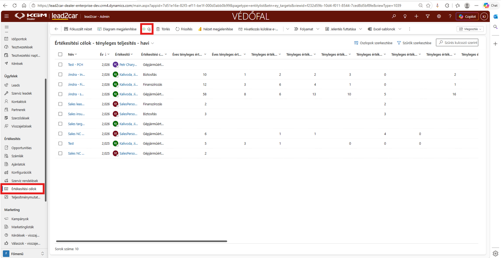Toggle the select-all rows checkbox
Image resolution: width=501 pixels, height=258 pixels.
click(x=60, y=54)
